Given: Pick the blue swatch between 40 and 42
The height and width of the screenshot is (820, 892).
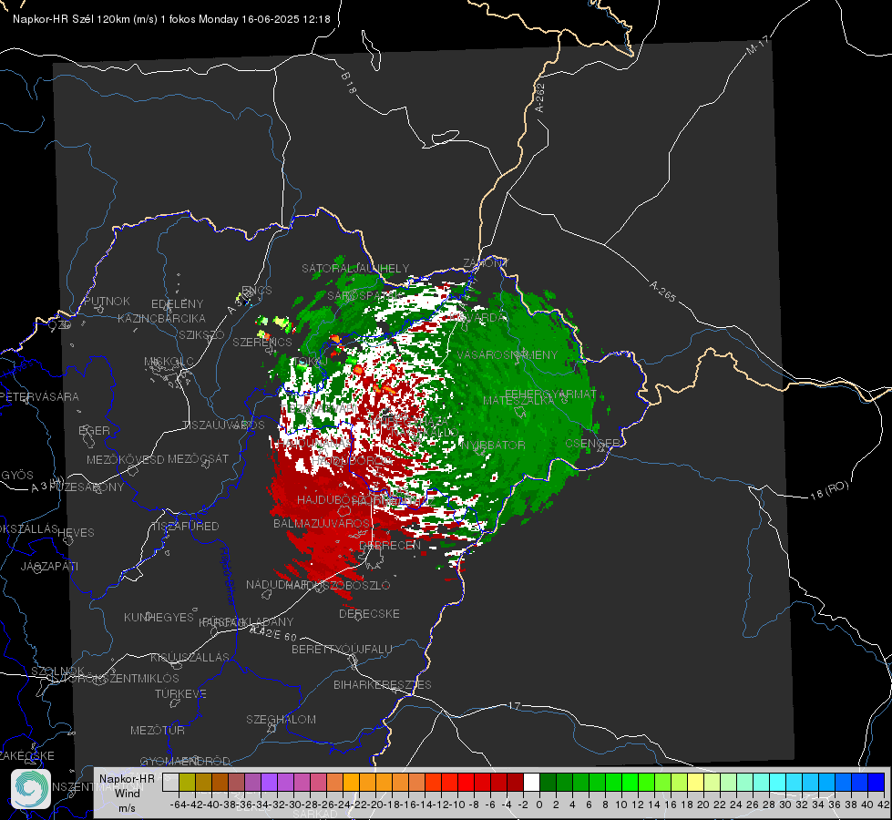Looking at the screenshot, I should click(877, 782).
